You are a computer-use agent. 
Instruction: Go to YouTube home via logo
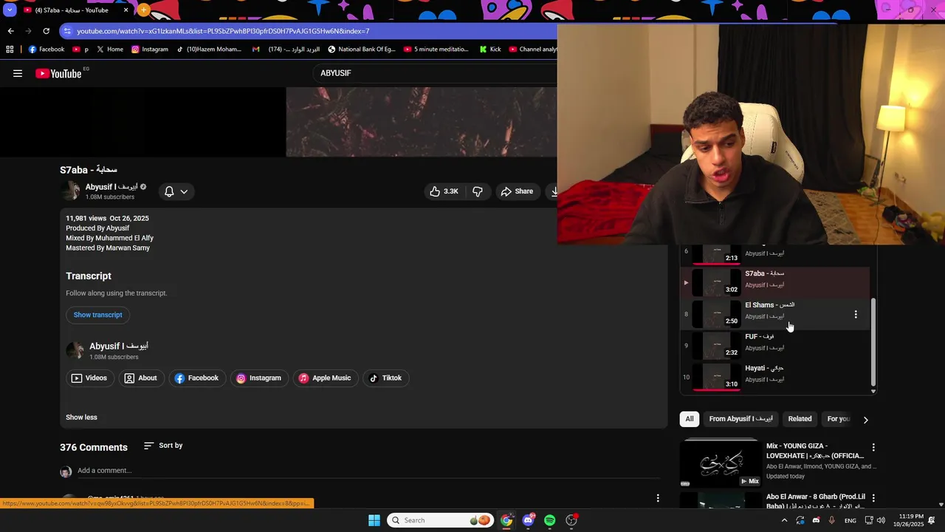58,73
